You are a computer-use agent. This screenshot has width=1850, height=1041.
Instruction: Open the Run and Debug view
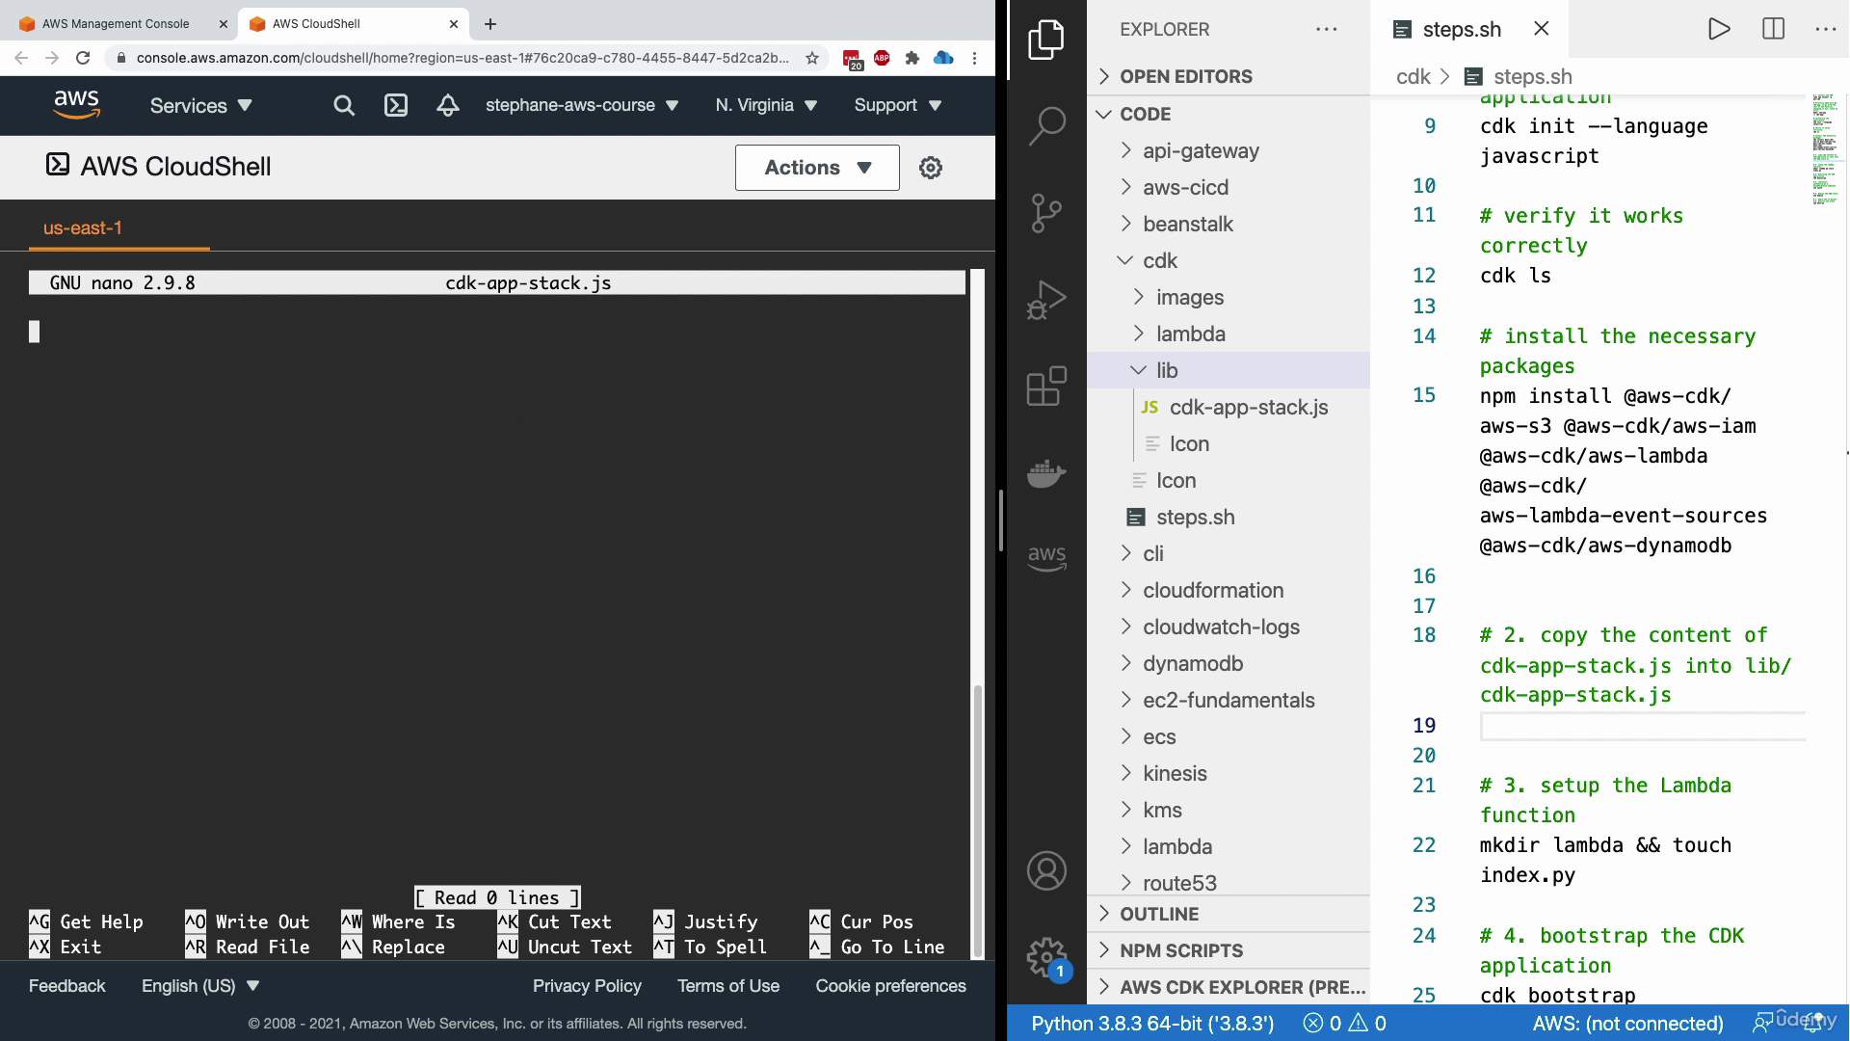click(x=1046, y=300)
